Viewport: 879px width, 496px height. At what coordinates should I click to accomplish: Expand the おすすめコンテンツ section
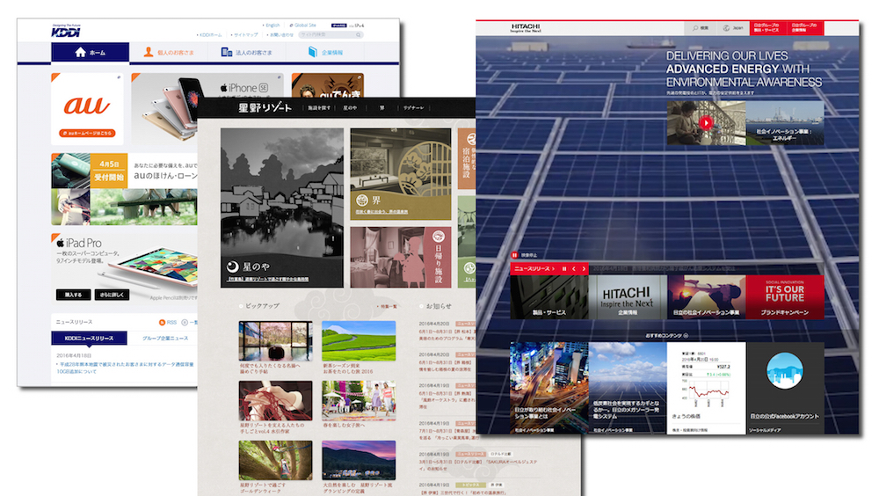[x=667, y=336]
